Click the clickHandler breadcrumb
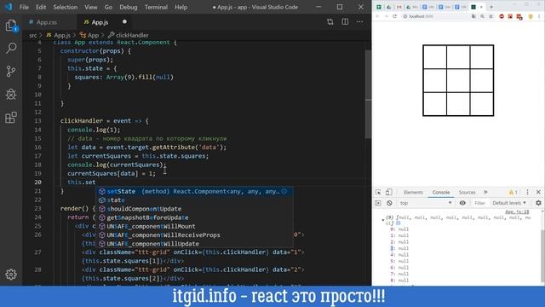 (x=132, y=35)
